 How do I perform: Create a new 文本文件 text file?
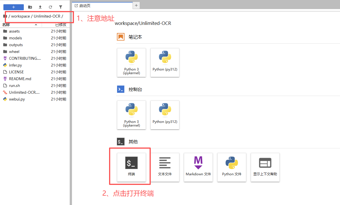point(165,167)
